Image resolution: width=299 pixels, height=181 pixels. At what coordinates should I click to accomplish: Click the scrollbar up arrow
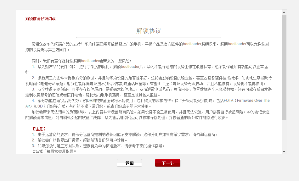(x=284, y=12)
